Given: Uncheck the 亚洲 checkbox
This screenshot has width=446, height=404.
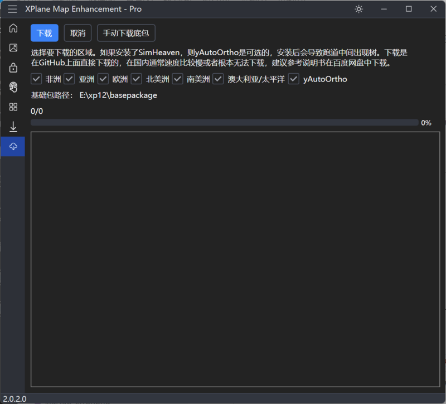Looking at the screenshot, I should (x=69, y=79).
